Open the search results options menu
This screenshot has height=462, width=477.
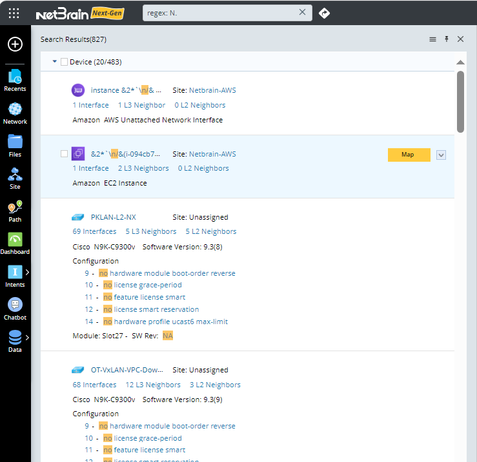(432, 39)
